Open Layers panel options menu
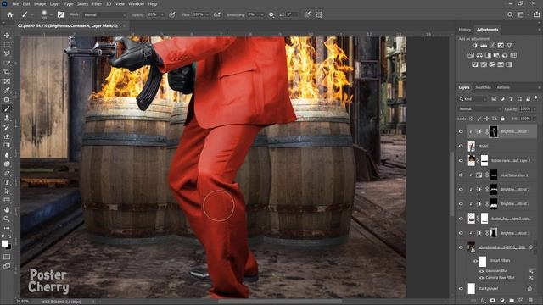This screenshot has height=305, width=543. 540,87
